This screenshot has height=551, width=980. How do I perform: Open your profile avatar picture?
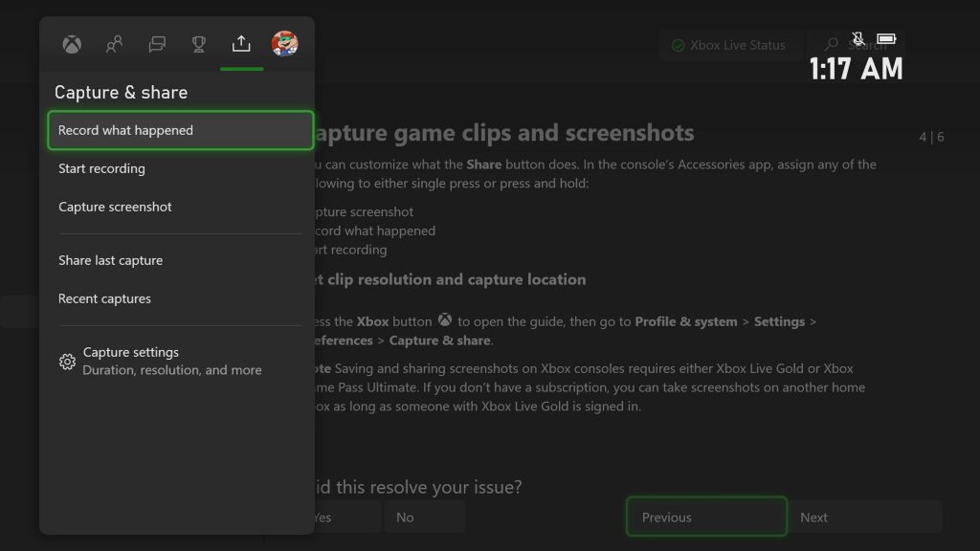(x=284, y=42)
